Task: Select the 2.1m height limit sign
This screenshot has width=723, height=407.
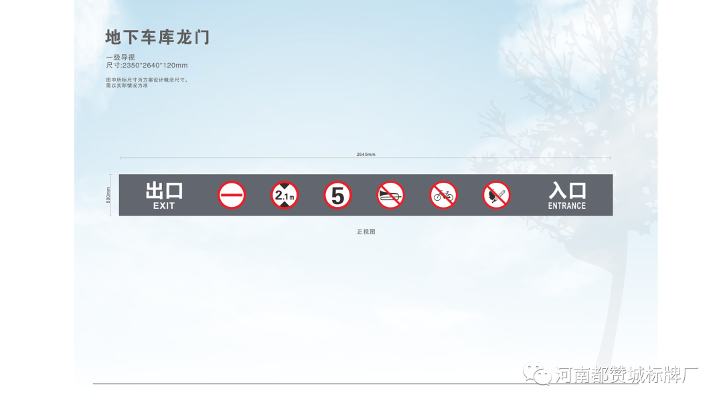Action: [285, 195]
